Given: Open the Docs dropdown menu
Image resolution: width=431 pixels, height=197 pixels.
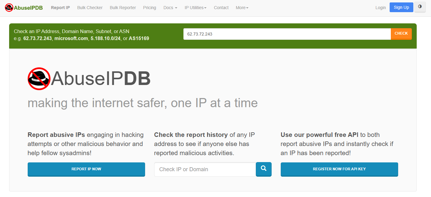Looking at the screenshot, I should click(x=170, y=8).
